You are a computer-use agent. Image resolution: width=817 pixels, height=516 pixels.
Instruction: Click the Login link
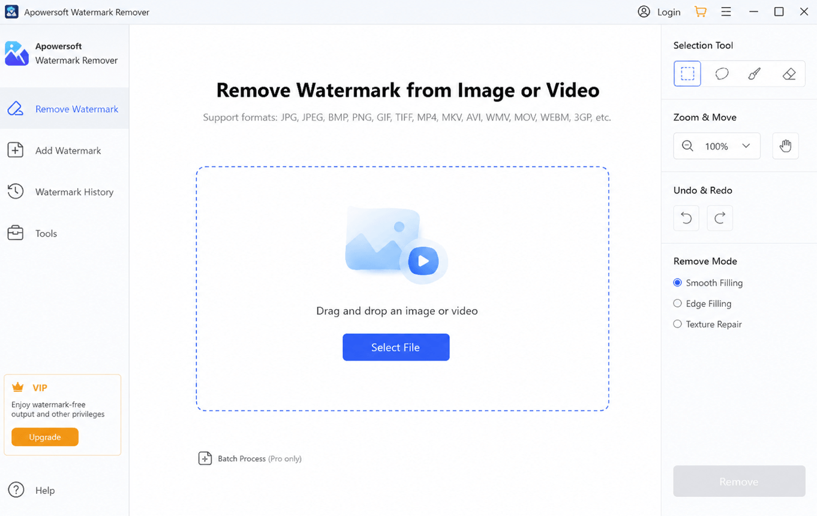[668, 12]
